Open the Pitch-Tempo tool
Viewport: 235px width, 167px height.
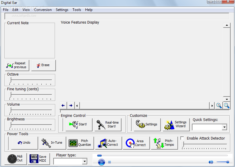(x=164, y=143)
